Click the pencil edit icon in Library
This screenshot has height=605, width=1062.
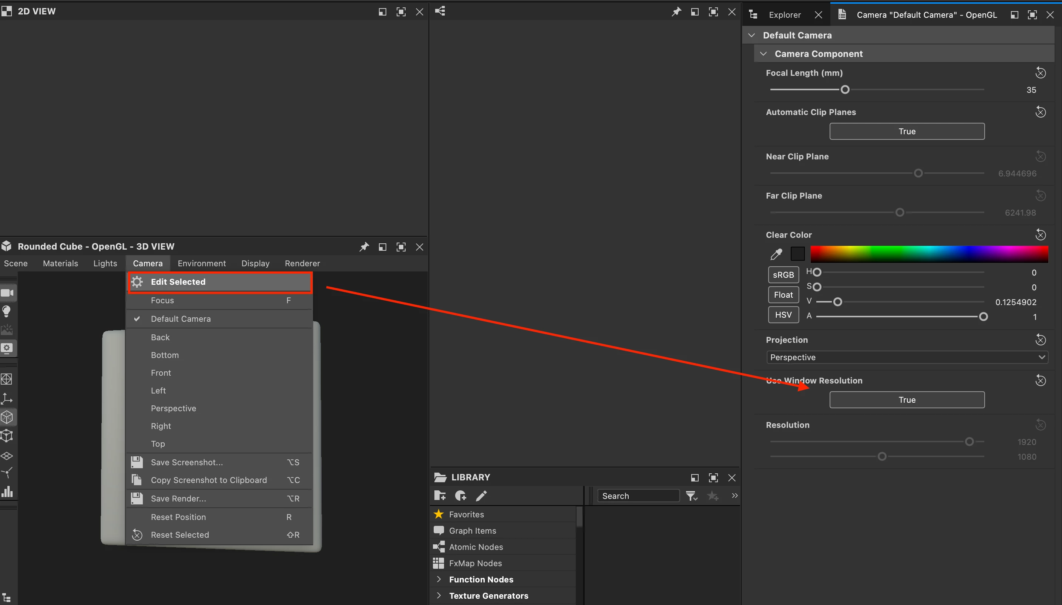pyautogui.click(x=481, y=496)
